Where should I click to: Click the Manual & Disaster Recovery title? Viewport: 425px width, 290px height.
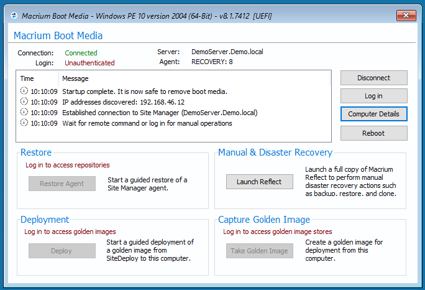(275, 152)
